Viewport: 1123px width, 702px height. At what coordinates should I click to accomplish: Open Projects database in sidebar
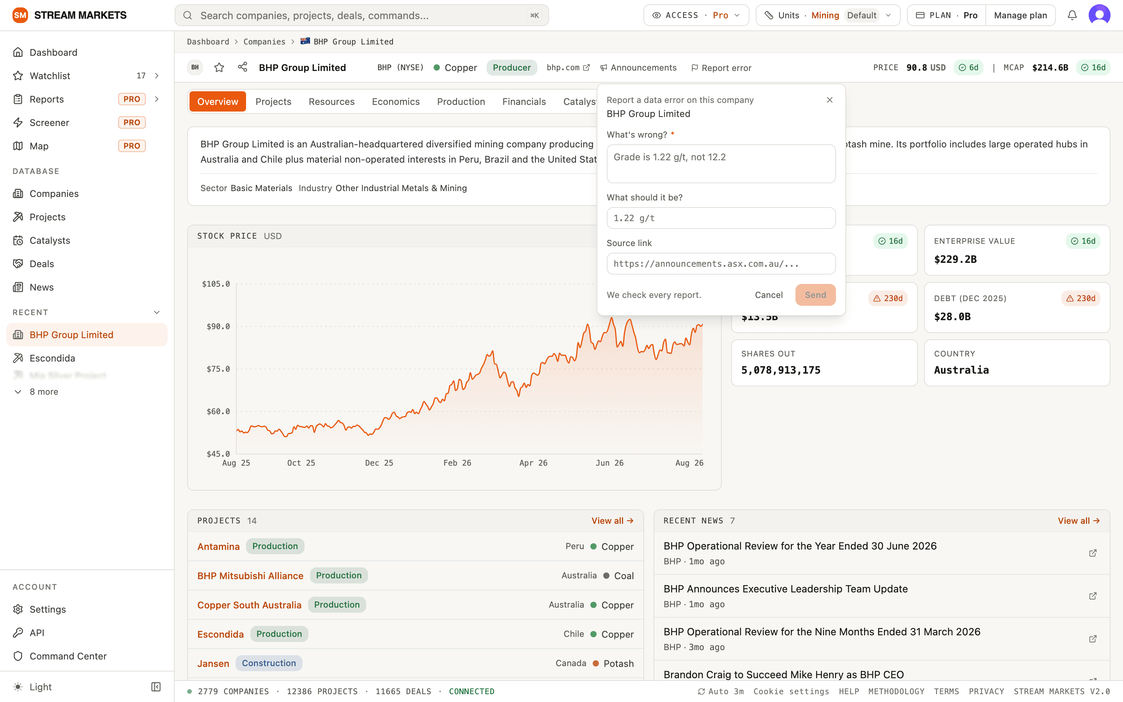click(87, 217)
